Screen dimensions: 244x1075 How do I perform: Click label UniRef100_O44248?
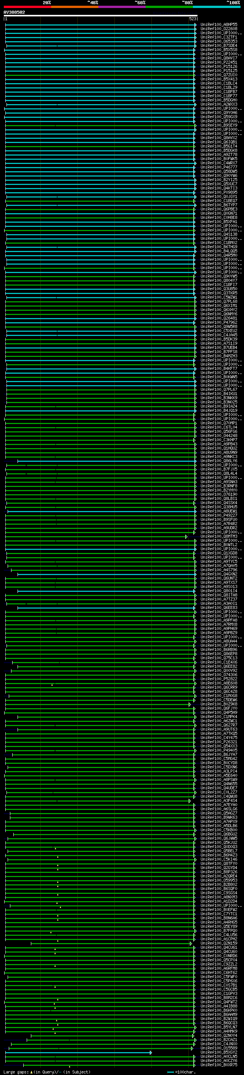(219, 435)
